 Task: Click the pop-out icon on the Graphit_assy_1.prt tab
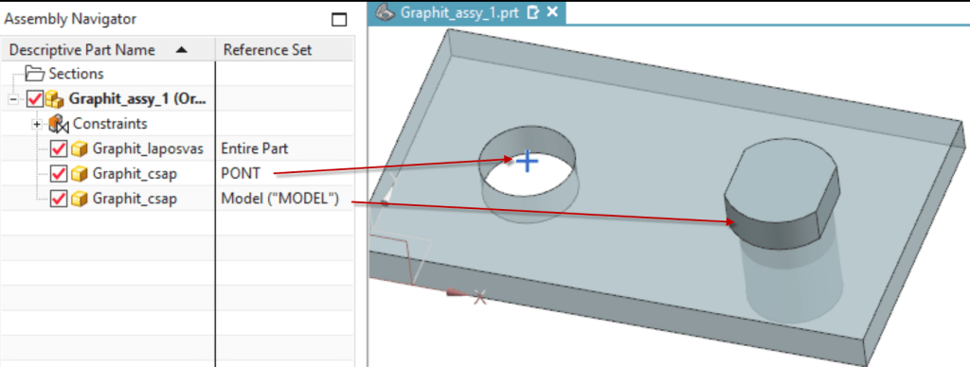(x=532, y=12)
